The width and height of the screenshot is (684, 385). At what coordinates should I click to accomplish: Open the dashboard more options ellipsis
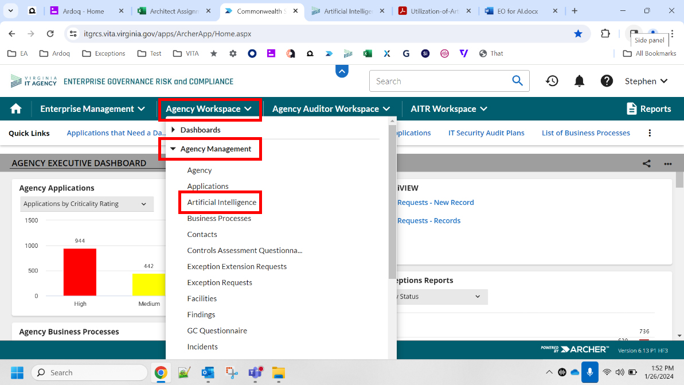point(668,164)
